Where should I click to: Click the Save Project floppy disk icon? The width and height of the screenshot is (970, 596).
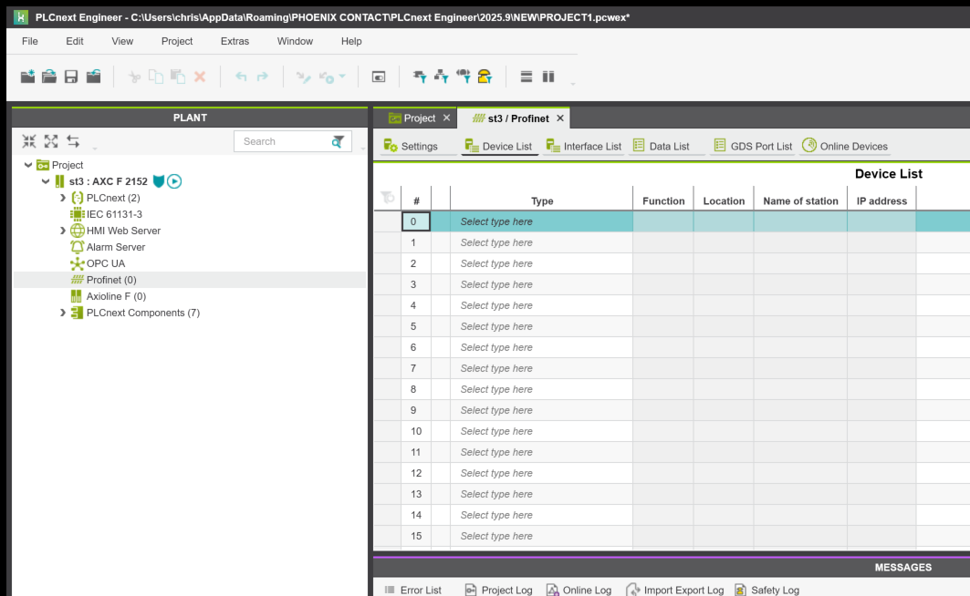[x=71, y=77]
